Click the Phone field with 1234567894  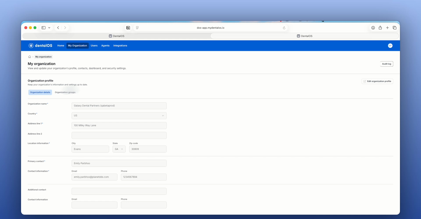[144, 177]
